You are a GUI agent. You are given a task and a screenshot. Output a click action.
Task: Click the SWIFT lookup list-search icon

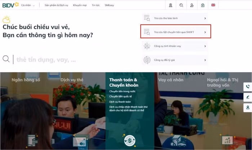pyautogui.click(x=147, y=32)
